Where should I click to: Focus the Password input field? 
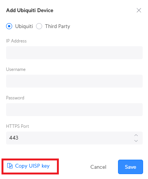pos(74,110)
